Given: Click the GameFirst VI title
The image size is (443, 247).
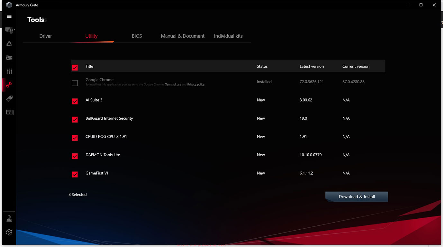Looking at the screenshot, I should point(97,173).
